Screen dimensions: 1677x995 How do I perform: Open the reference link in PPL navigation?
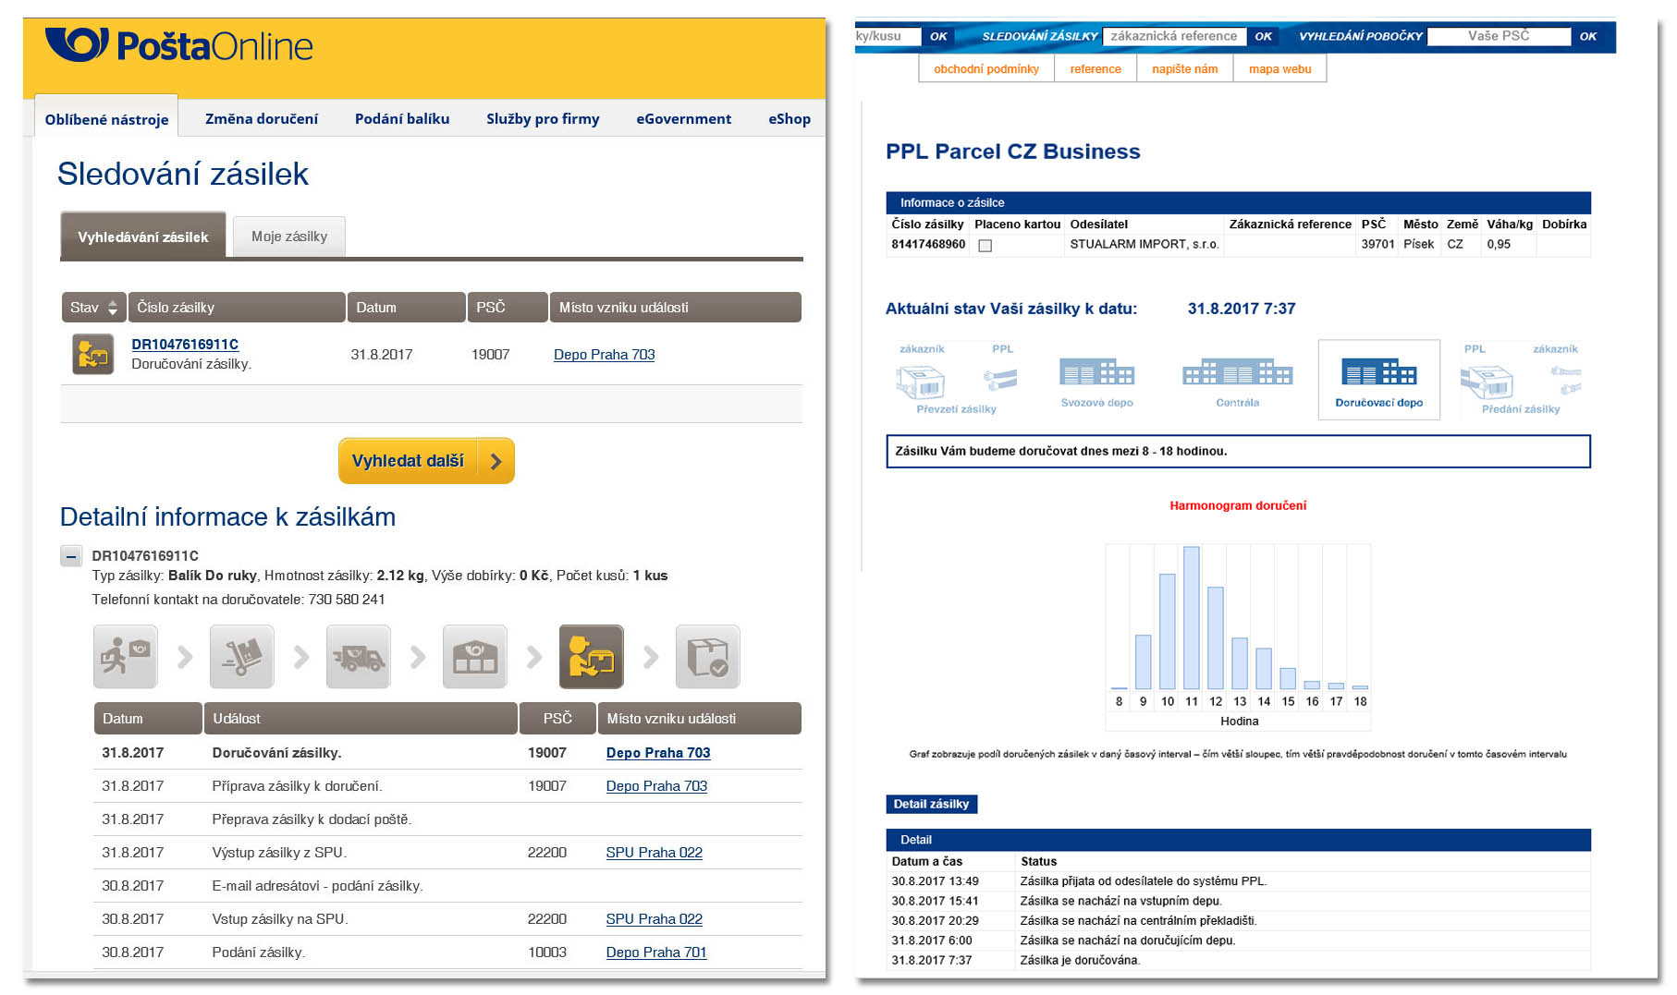pos(1096,69)
